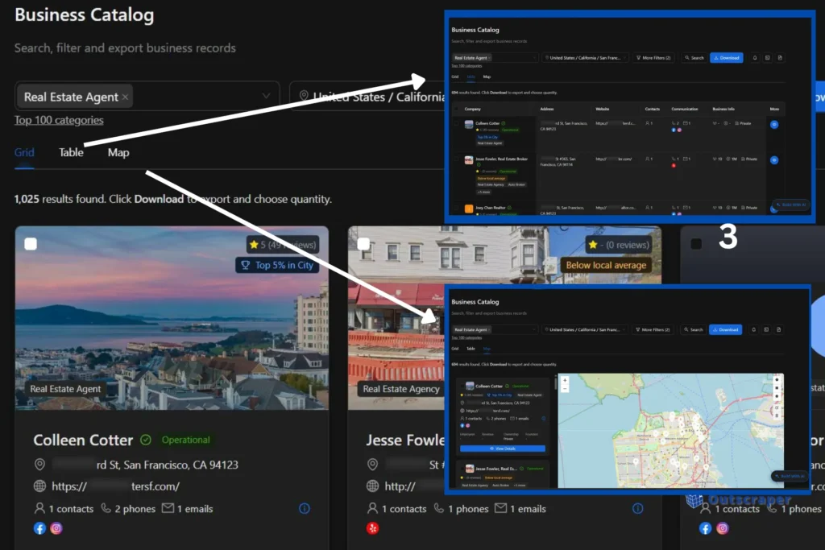Tick the checkbox on the third business card
The height and width of the screenshot is (550, 825).
696,244
